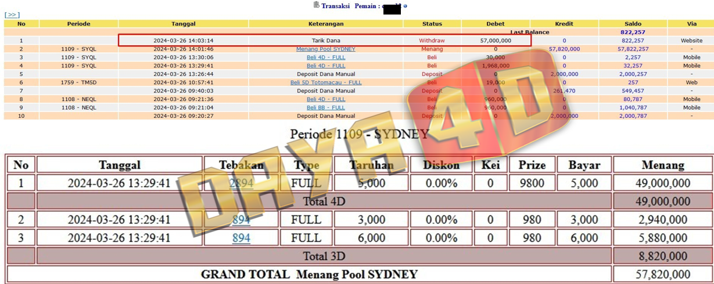Click the blue info icon beside player name

pos(405,6)
